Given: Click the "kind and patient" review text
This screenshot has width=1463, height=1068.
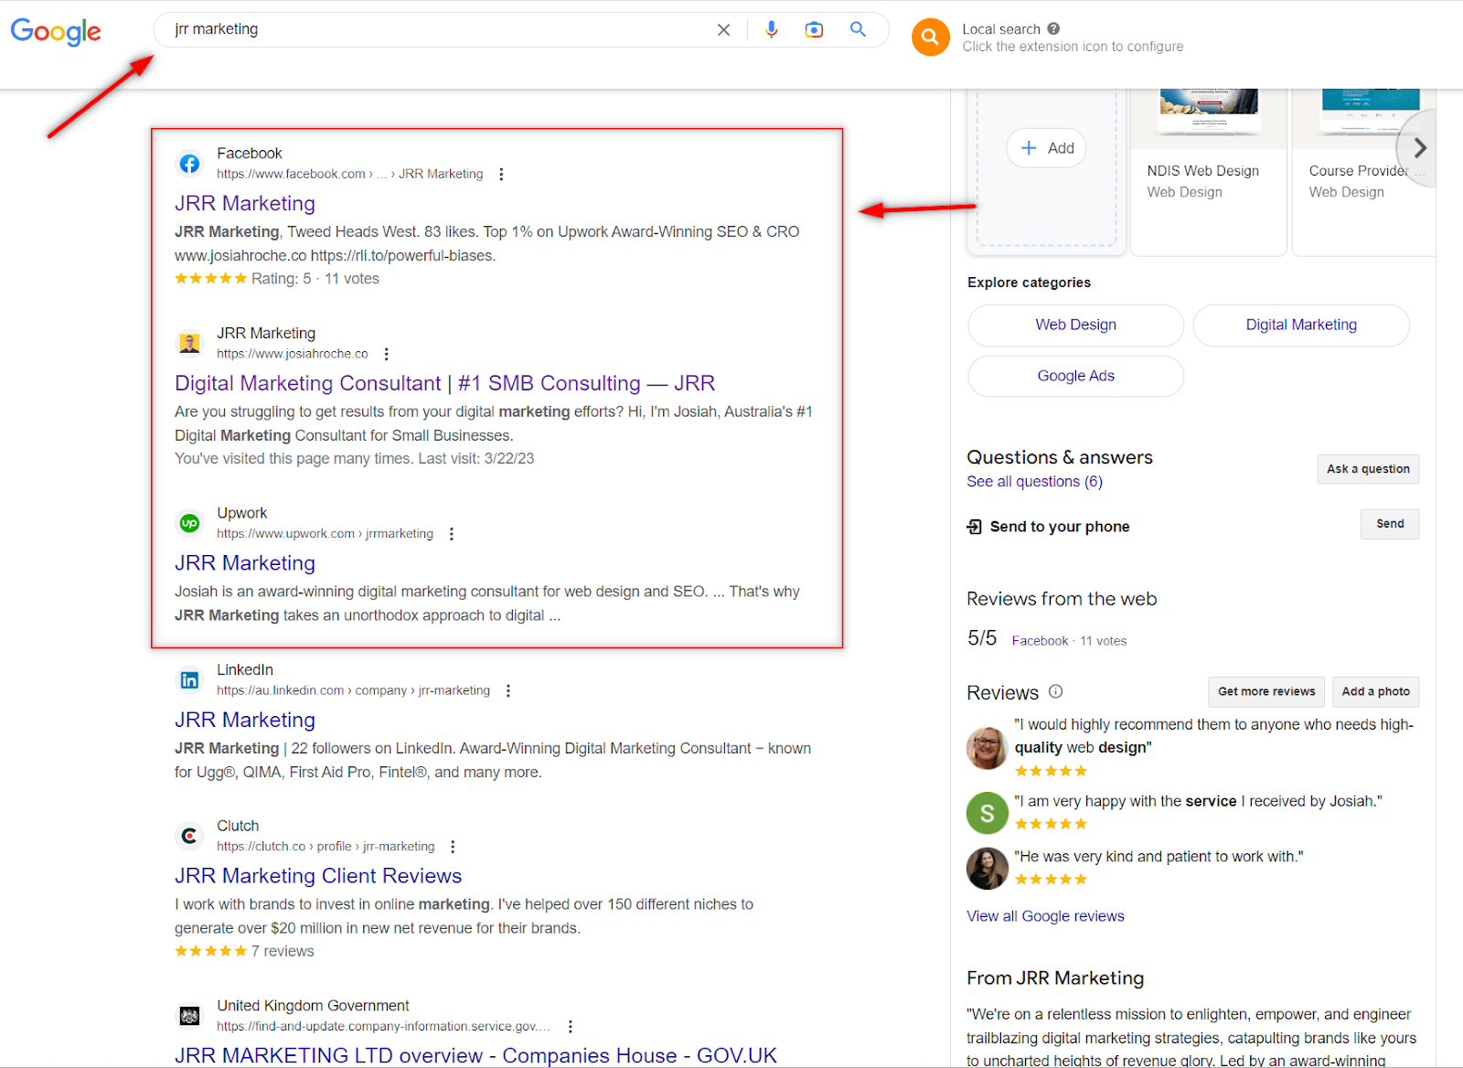Looking at the screenshot, I should 1159,857.
